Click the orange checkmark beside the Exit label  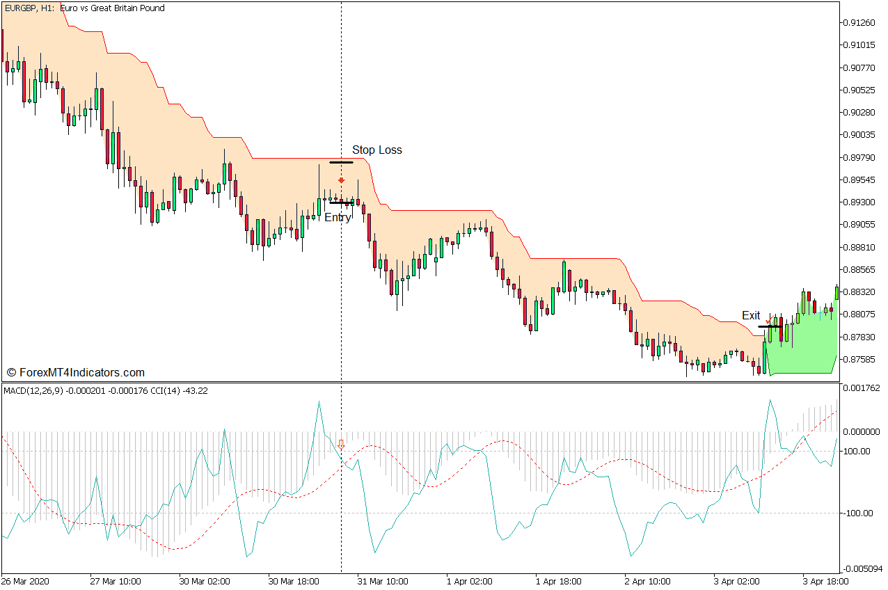point(769,319)
